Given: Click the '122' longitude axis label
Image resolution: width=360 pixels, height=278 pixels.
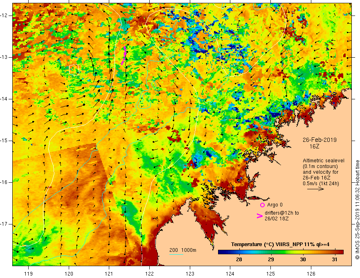Looking at the screenshot, I should pyautogui.click(x=149, y=274).
